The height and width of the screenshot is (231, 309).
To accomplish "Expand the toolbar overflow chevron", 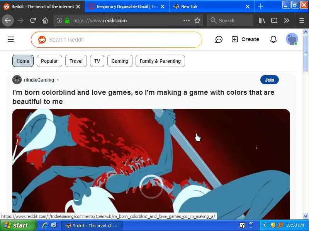I will tap(287, 20).
